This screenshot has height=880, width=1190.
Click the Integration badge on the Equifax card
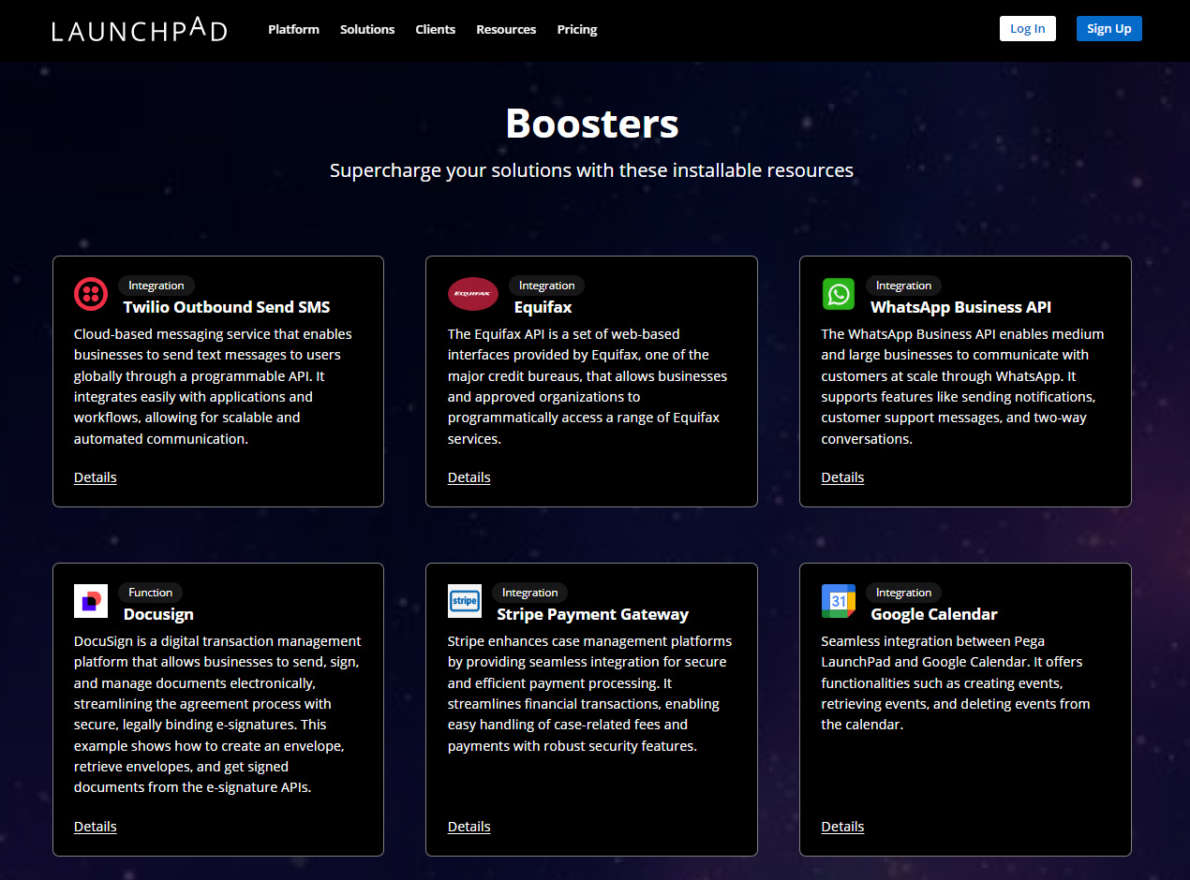click(x=546, y=285)
